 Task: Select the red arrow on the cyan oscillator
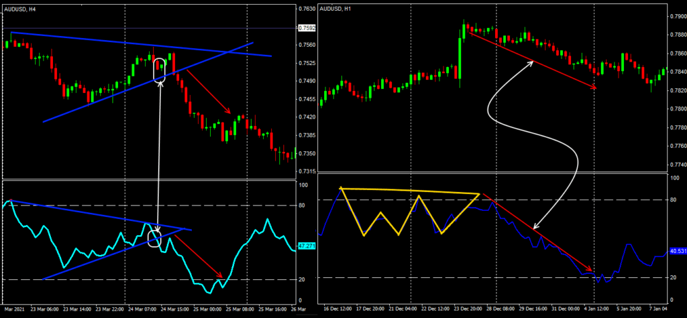pos(200,256)
